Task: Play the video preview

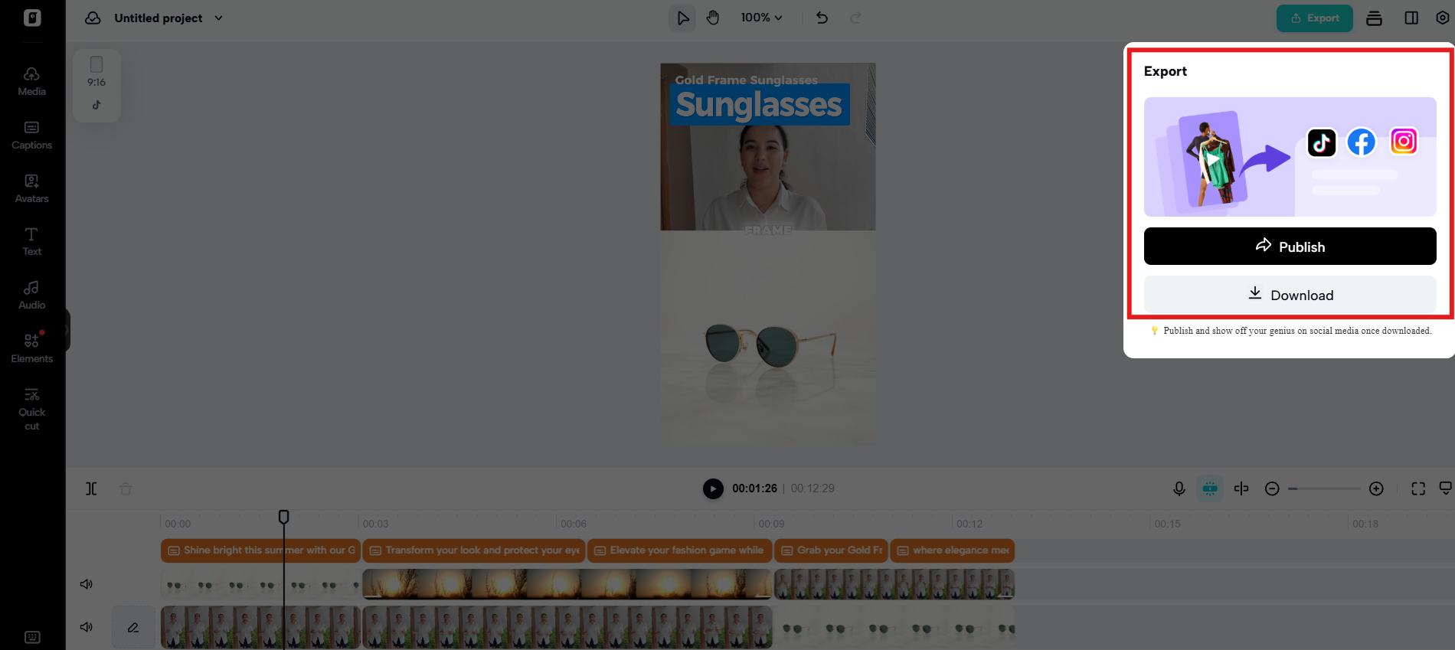Action: (x=713, y=488)
